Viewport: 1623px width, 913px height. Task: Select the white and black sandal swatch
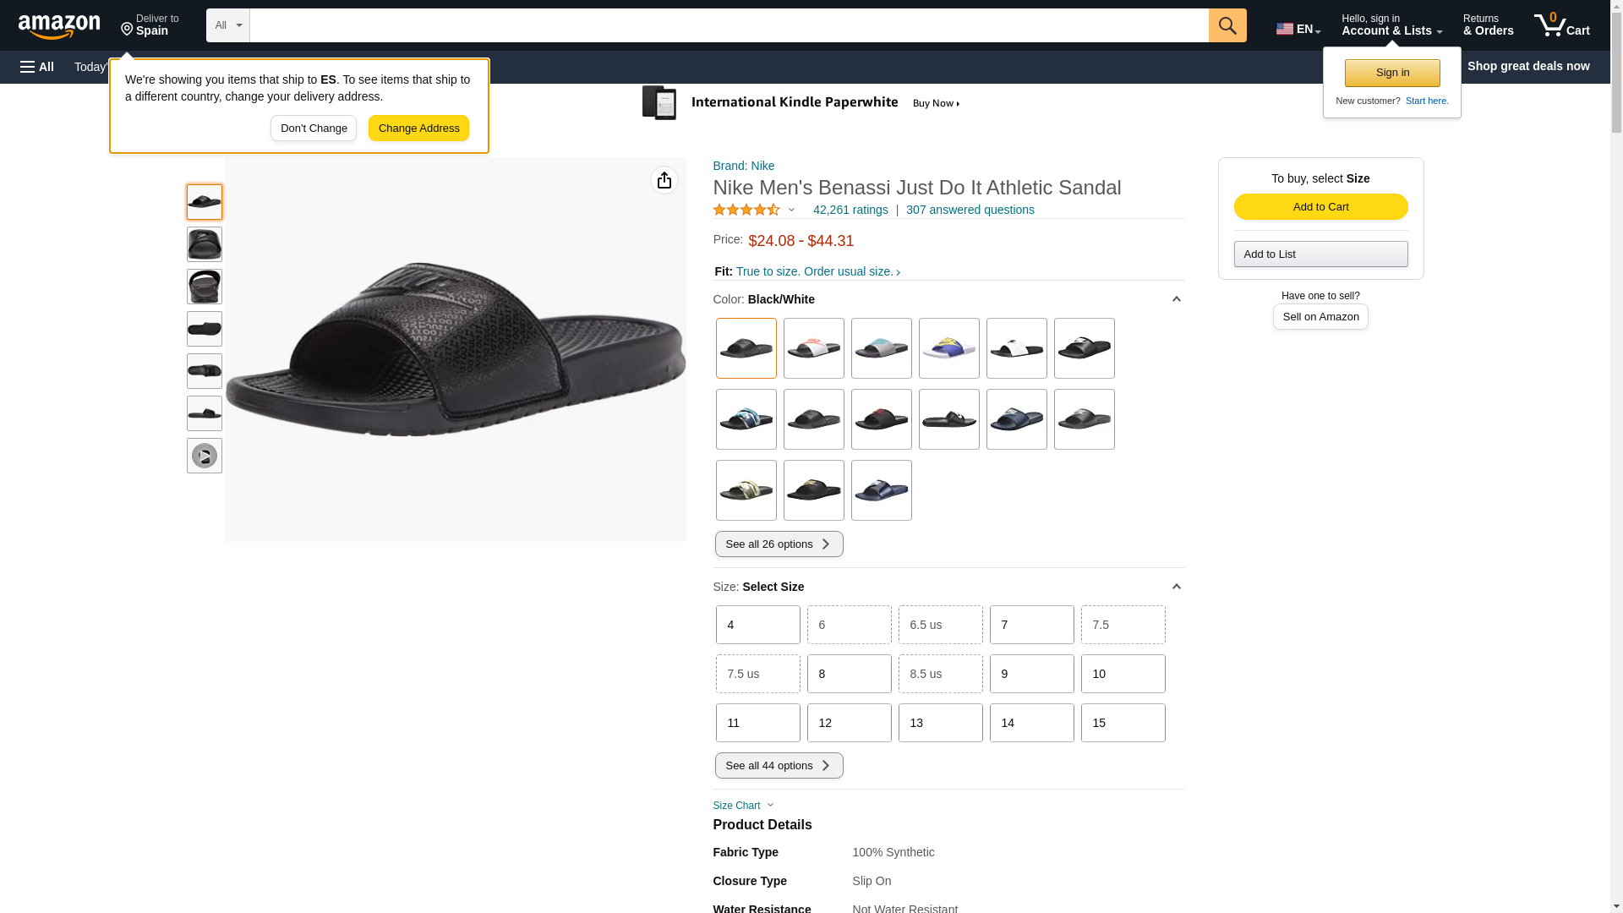(x=1015, y=348)
